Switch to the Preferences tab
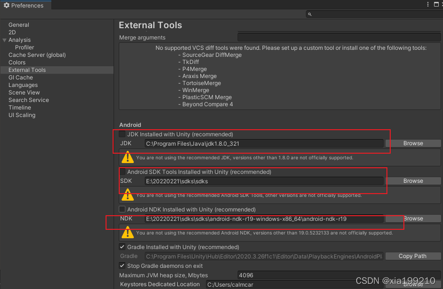443x289 pixels. tap(26, 5)
